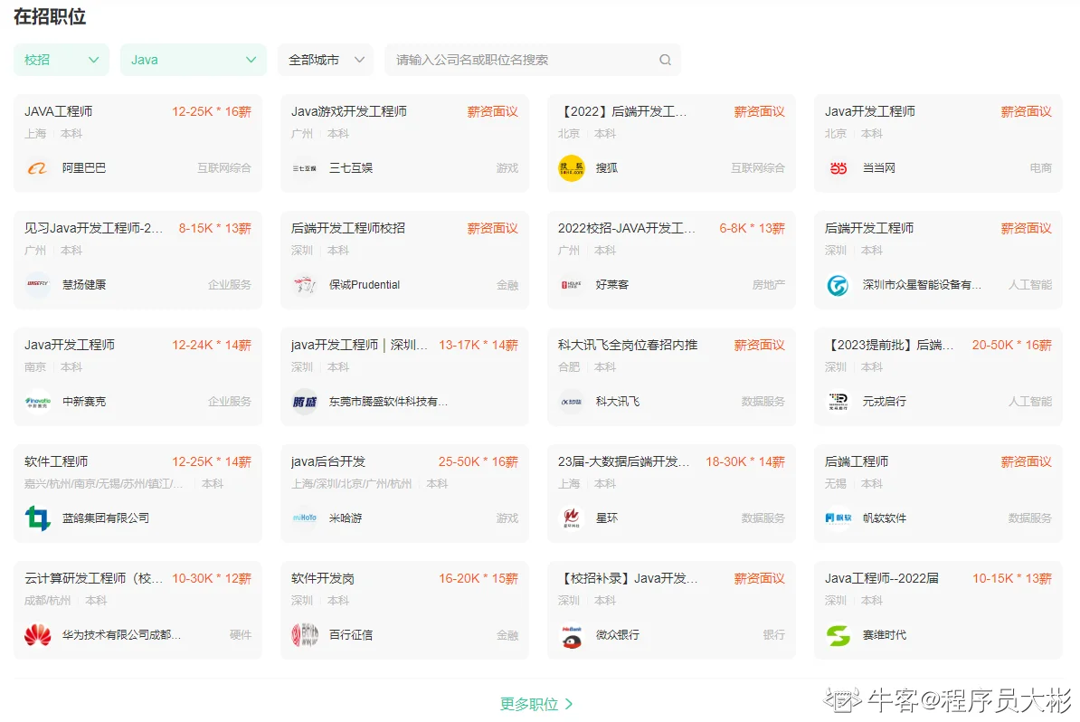Click the 8-15K * 13薪 salary text

(215, 228)
